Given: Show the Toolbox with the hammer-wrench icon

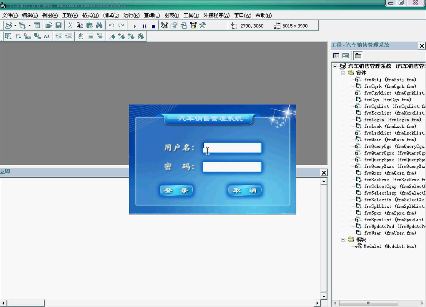Looking at the screenshot, I should 202,26.
